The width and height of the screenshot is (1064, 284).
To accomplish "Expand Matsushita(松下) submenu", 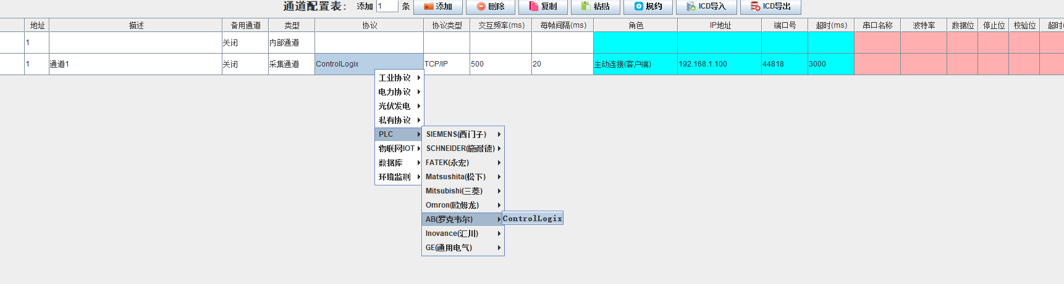I will point(463,177).
